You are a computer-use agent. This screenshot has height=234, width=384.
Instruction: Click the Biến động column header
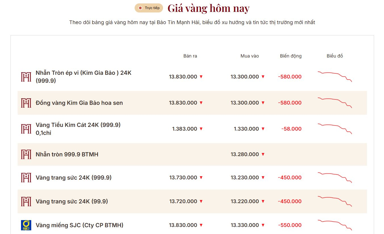point(291,56)
